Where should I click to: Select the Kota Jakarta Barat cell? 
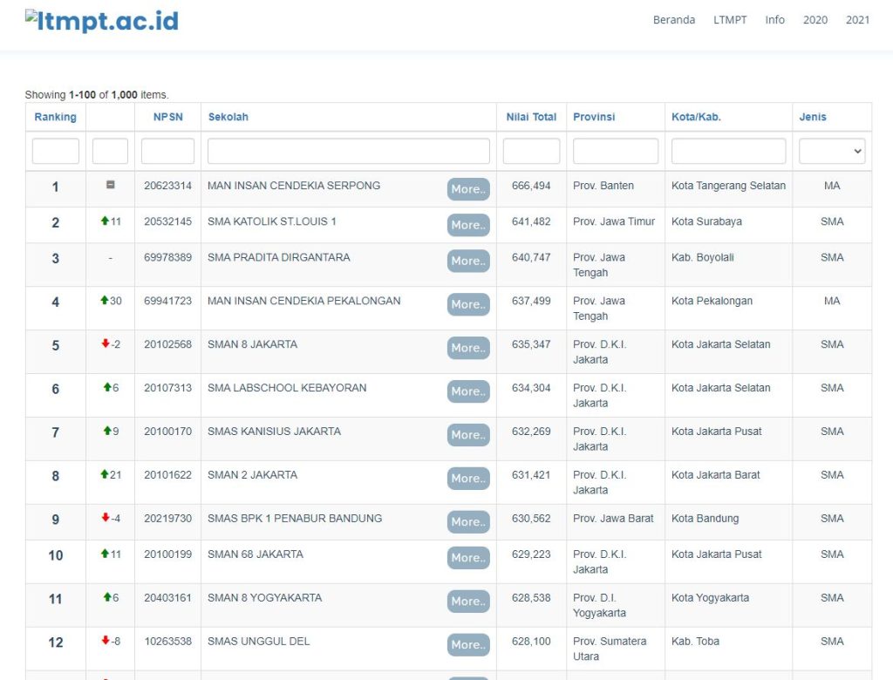[x=716, y=475]
